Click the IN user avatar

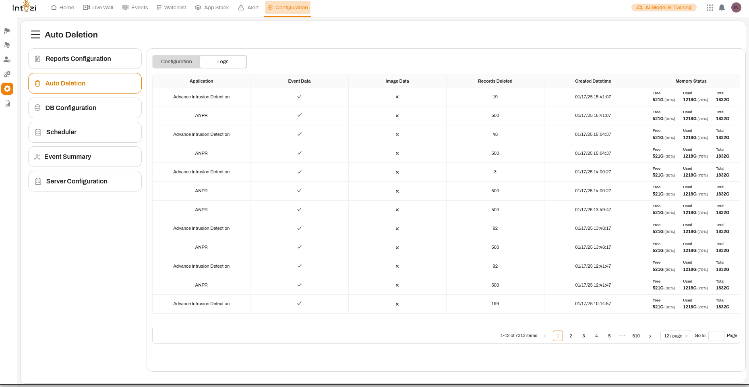coord(736,8)
